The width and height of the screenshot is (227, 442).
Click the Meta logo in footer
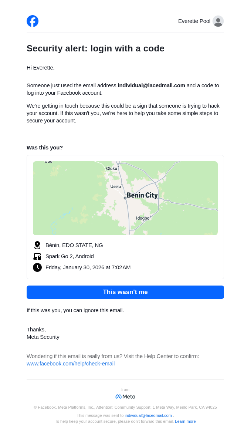pos(125,397)
